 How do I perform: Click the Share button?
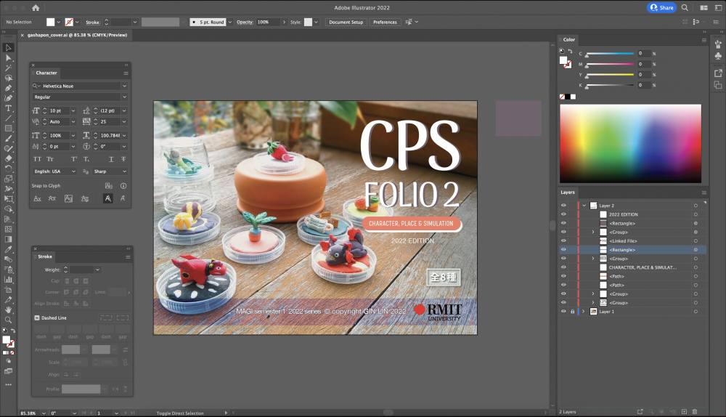tap(661, 7)
